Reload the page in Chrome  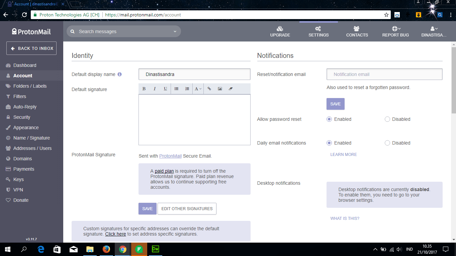tap(24, 15)
